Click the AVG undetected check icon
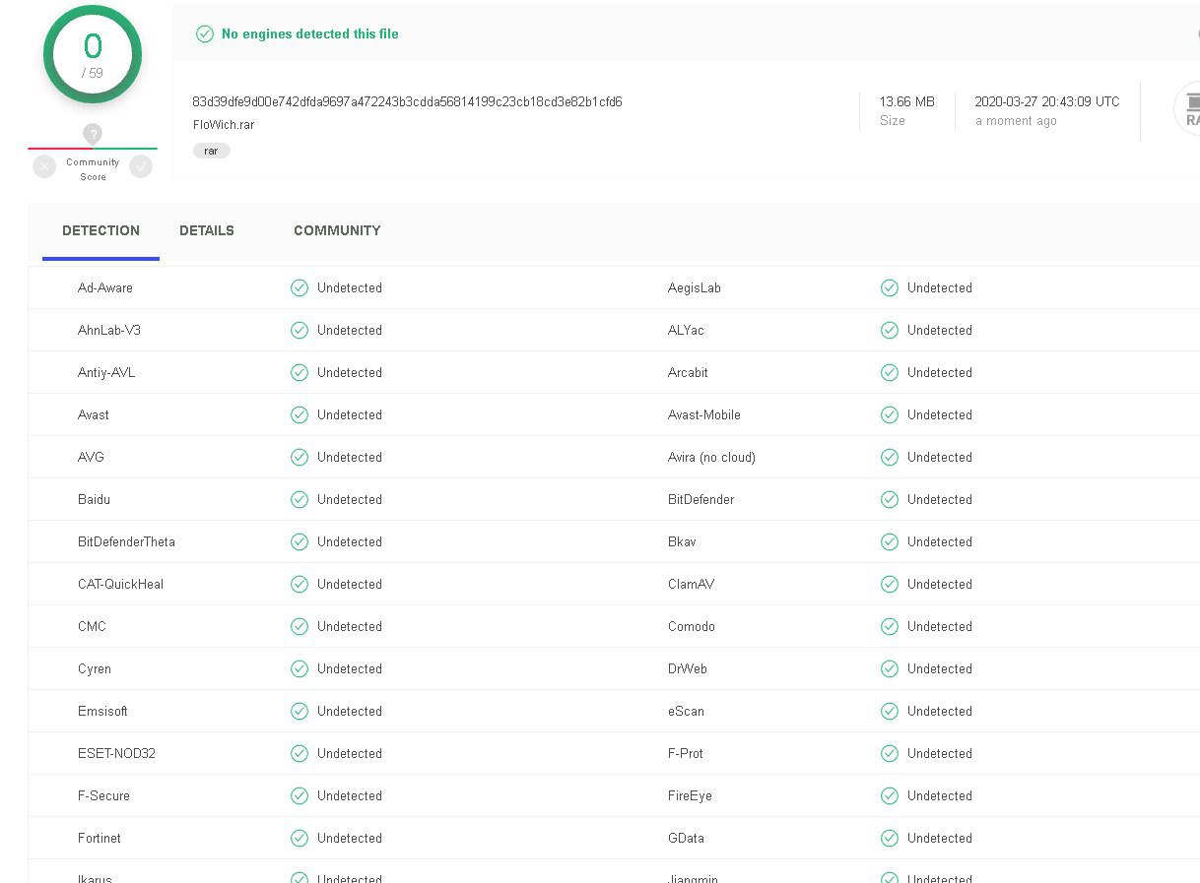Screen dimensions: 1200x883 pos(300,457)
